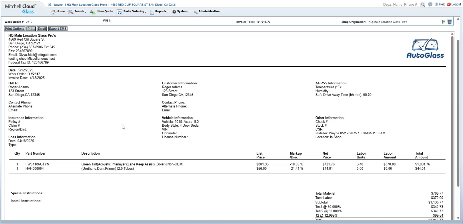Click the Export EMS button
Viewport: 463px width, 224px height.
[58, 29]
